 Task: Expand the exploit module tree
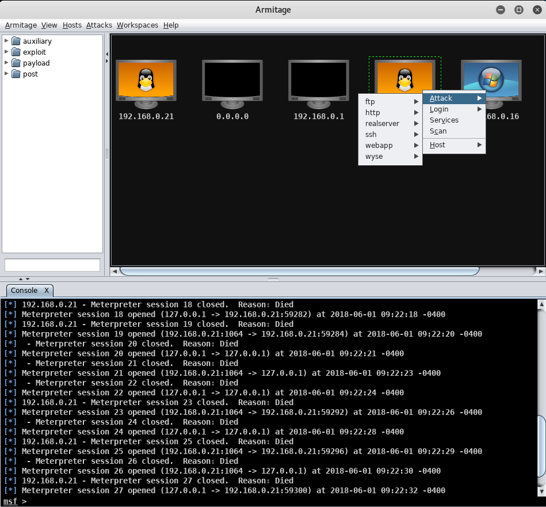coord(6,52)
